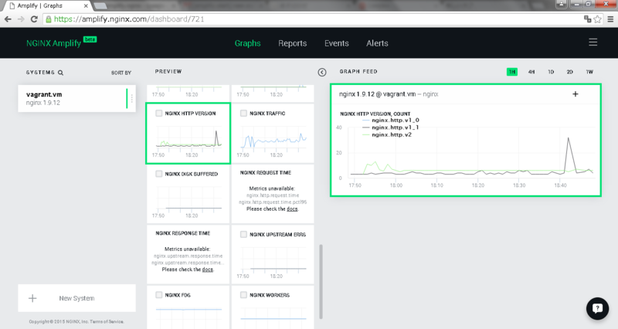The width and height of the screenshot is (618, 329).
Task: Select the 1H time range
Action: point(512,72)
